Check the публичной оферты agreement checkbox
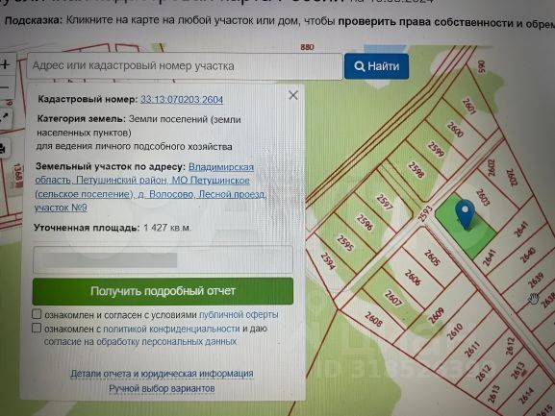The image size is (555, 416). pos(37,314)
